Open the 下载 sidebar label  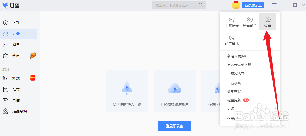[16, 23]
